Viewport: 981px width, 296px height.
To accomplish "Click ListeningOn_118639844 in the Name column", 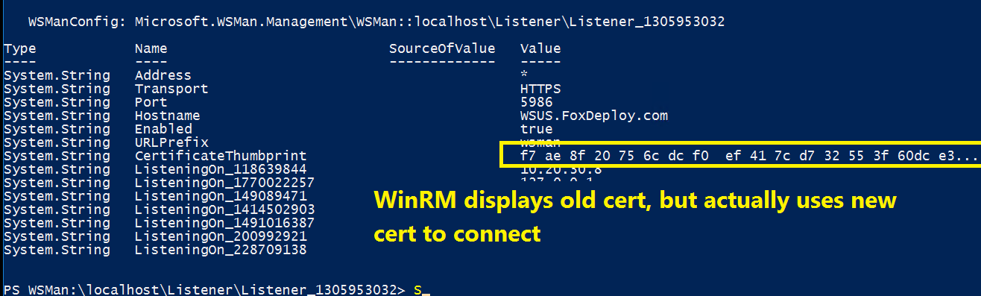I will (221, 169).
